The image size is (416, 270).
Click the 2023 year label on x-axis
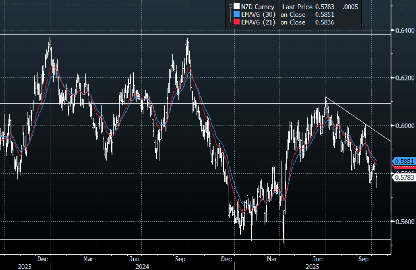click(24, 266)
